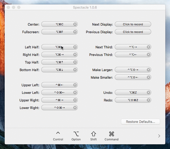Clear the Make Larger shortcut with its x icon
This screenshot has width=170, height=149.
tap(148, 70)
